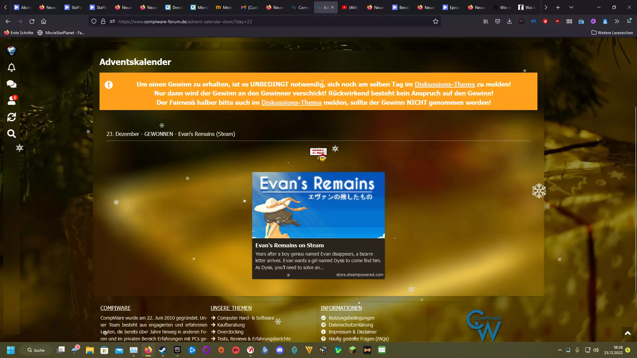Open conversations chat bubbles icon
This screenshot has height=358, width=637.
(x=12, y=84)
